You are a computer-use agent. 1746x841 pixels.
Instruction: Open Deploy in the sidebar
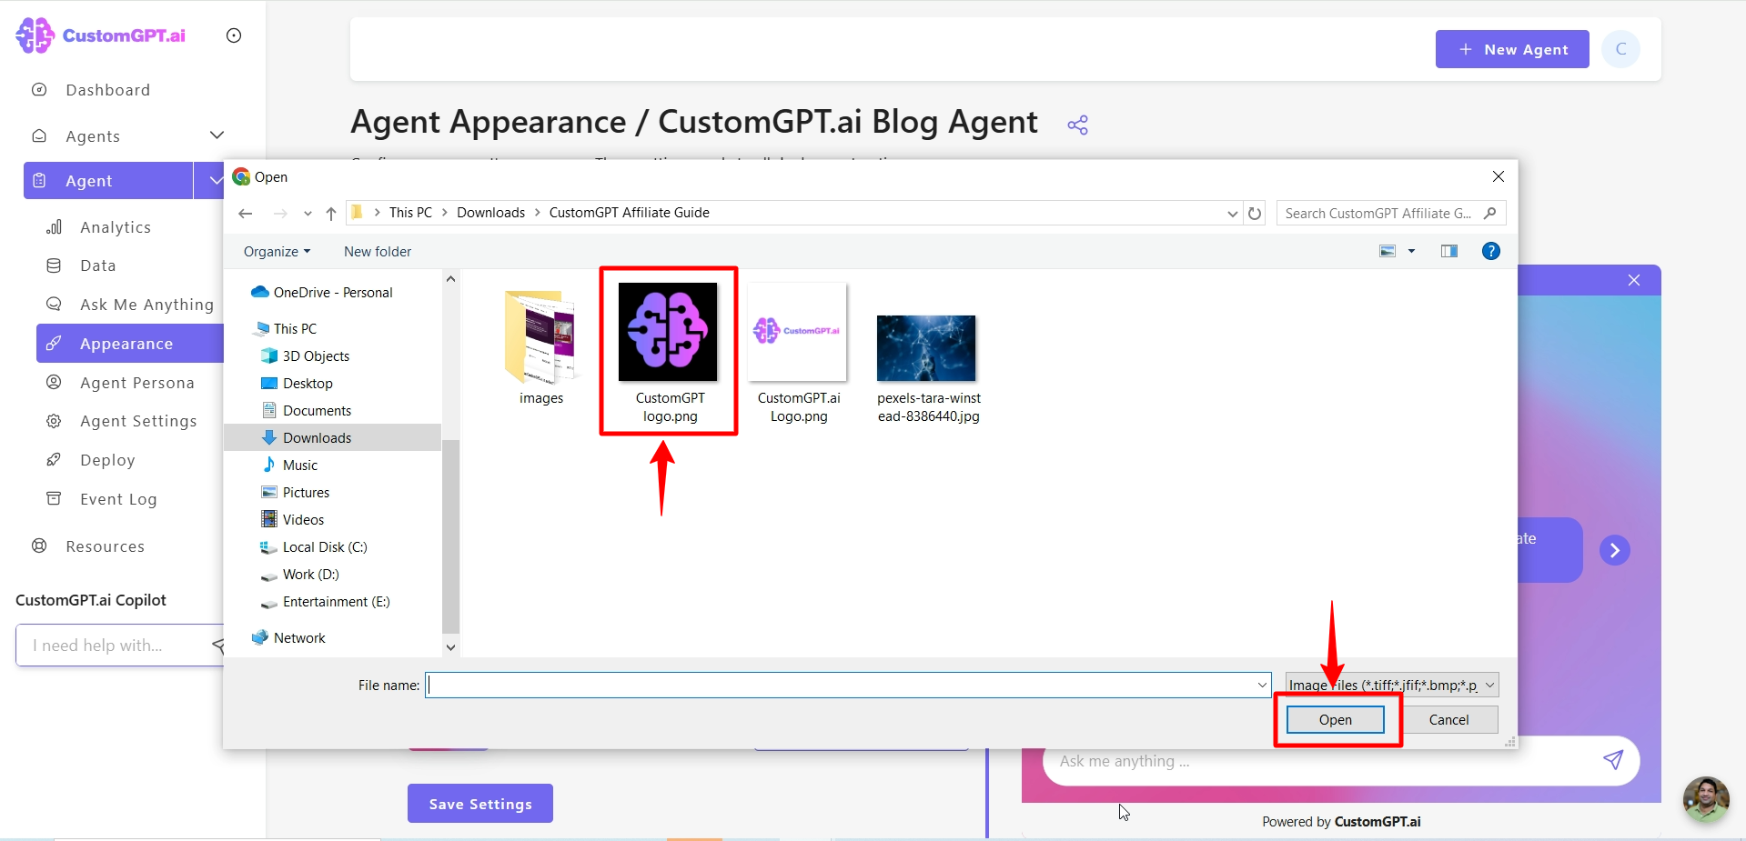pyautogui.click(x=107, y=460)
